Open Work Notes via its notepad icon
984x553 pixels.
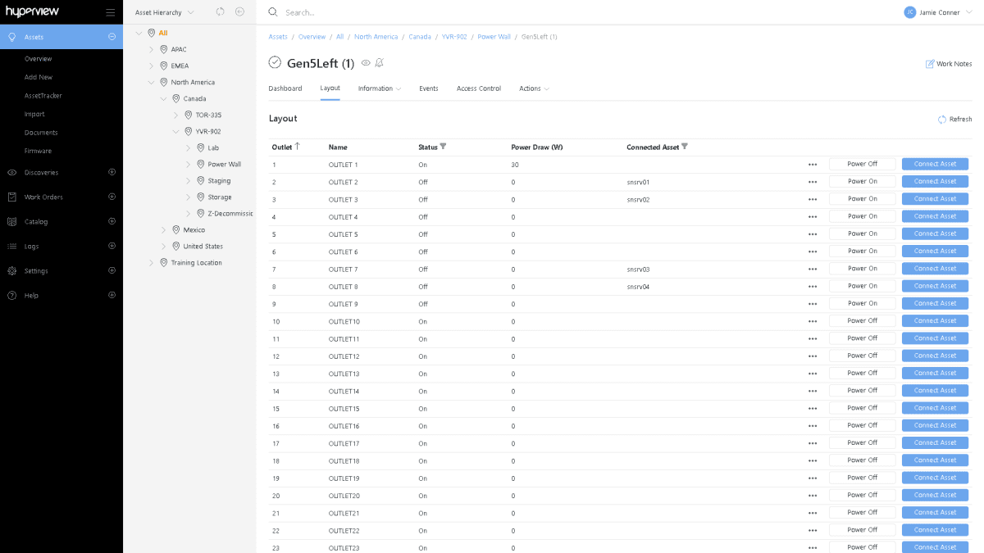pyautogui.click(x=930, y=64)
